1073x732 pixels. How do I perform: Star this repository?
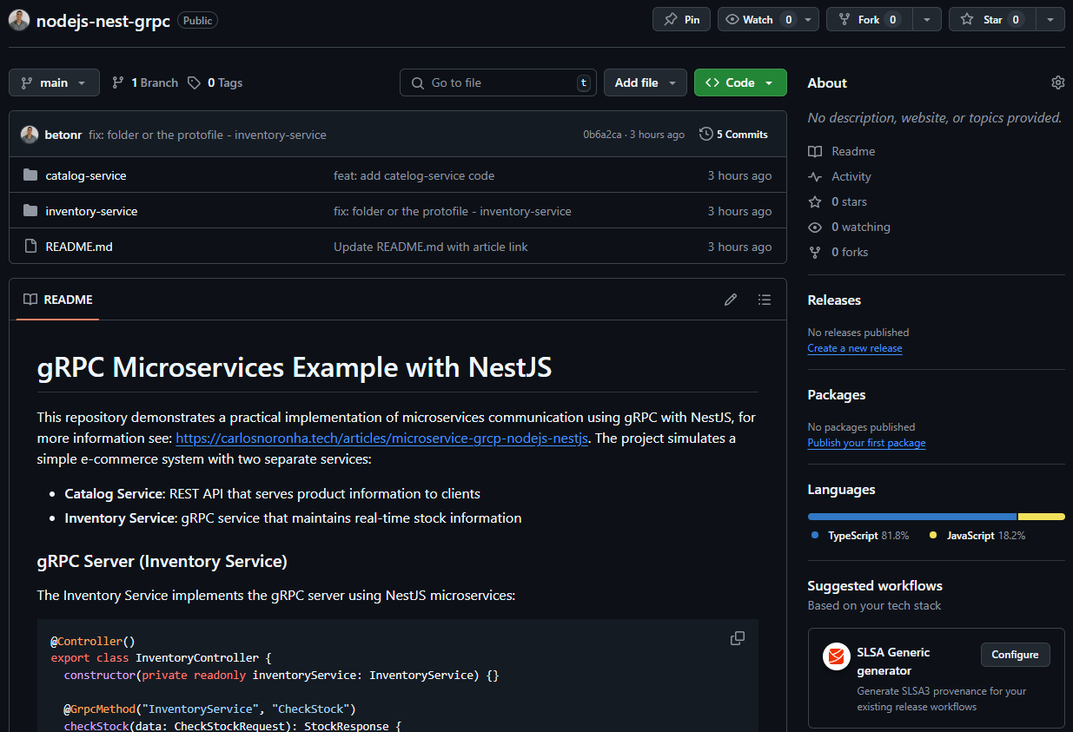[992, 19]
